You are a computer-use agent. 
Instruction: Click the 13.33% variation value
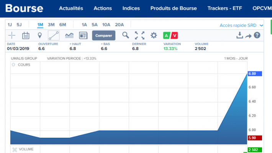[170, 49]
